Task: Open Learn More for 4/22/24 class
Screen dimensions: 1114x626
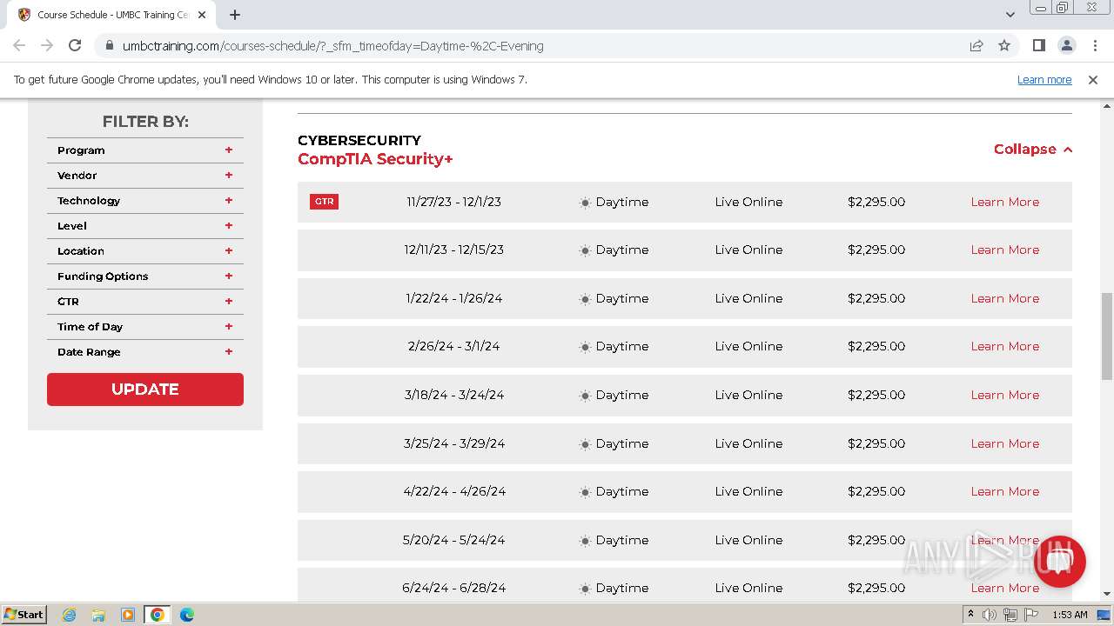Action: 1005,491
